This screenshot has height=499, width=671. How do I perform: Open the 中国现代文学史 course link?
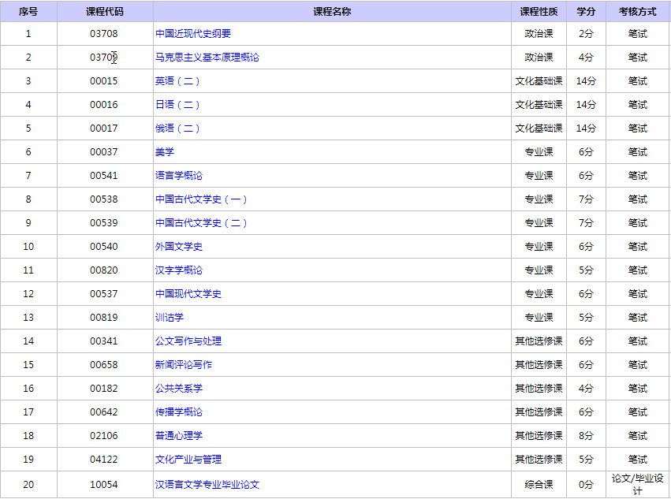(188, 293)
